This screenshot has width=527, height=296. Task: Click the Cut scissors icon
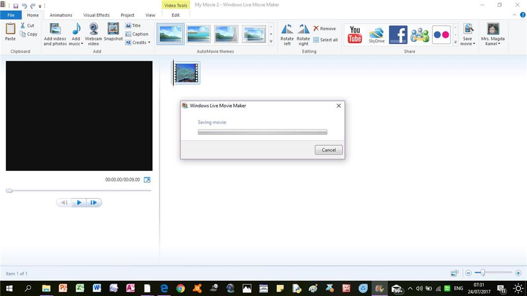(x=23, y=26)
